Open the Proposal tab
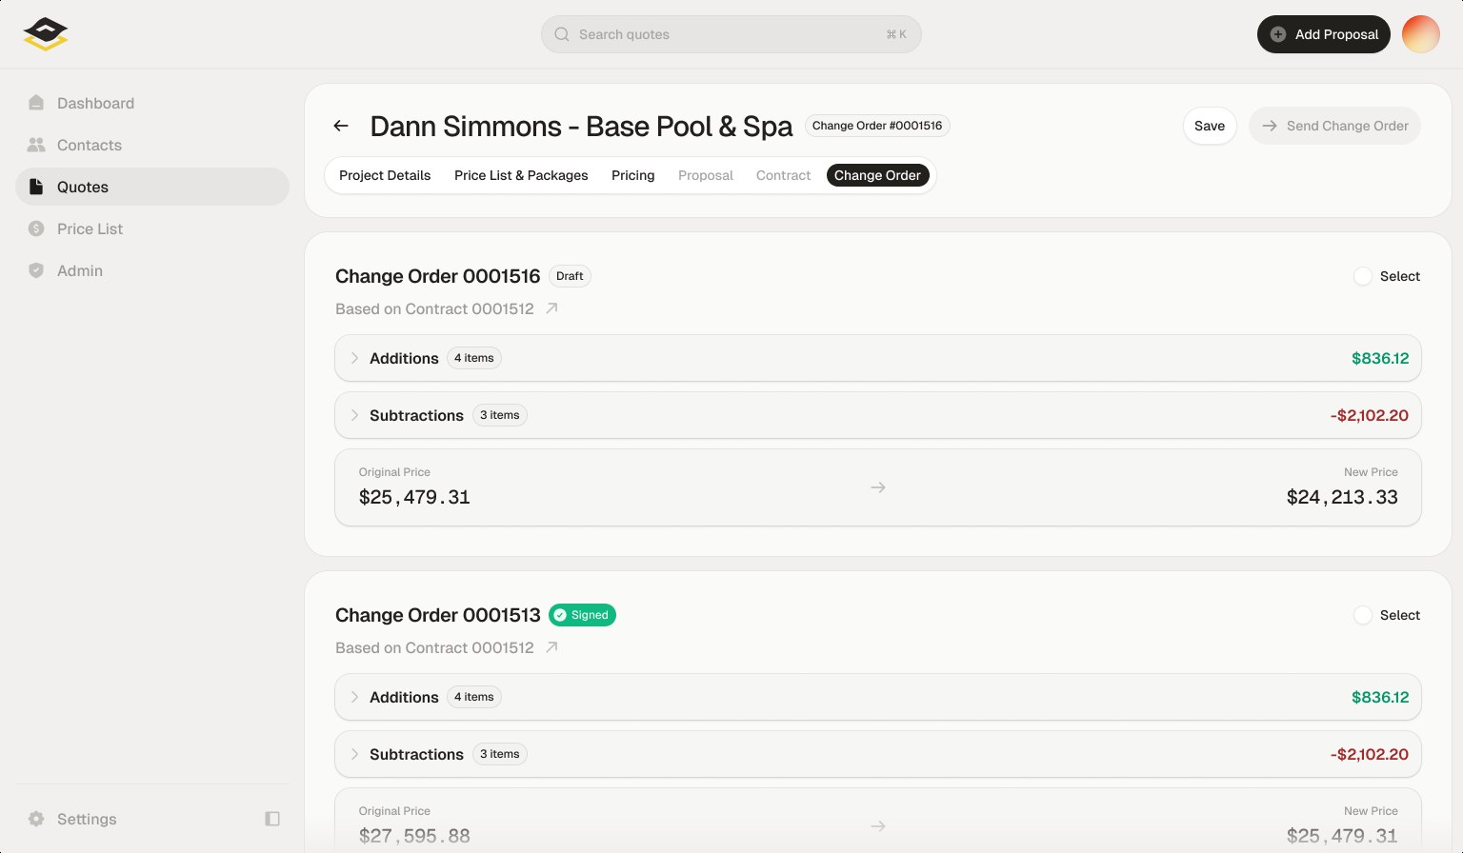The height and width of the screenshot is (853, 1463). click(706, 175)
